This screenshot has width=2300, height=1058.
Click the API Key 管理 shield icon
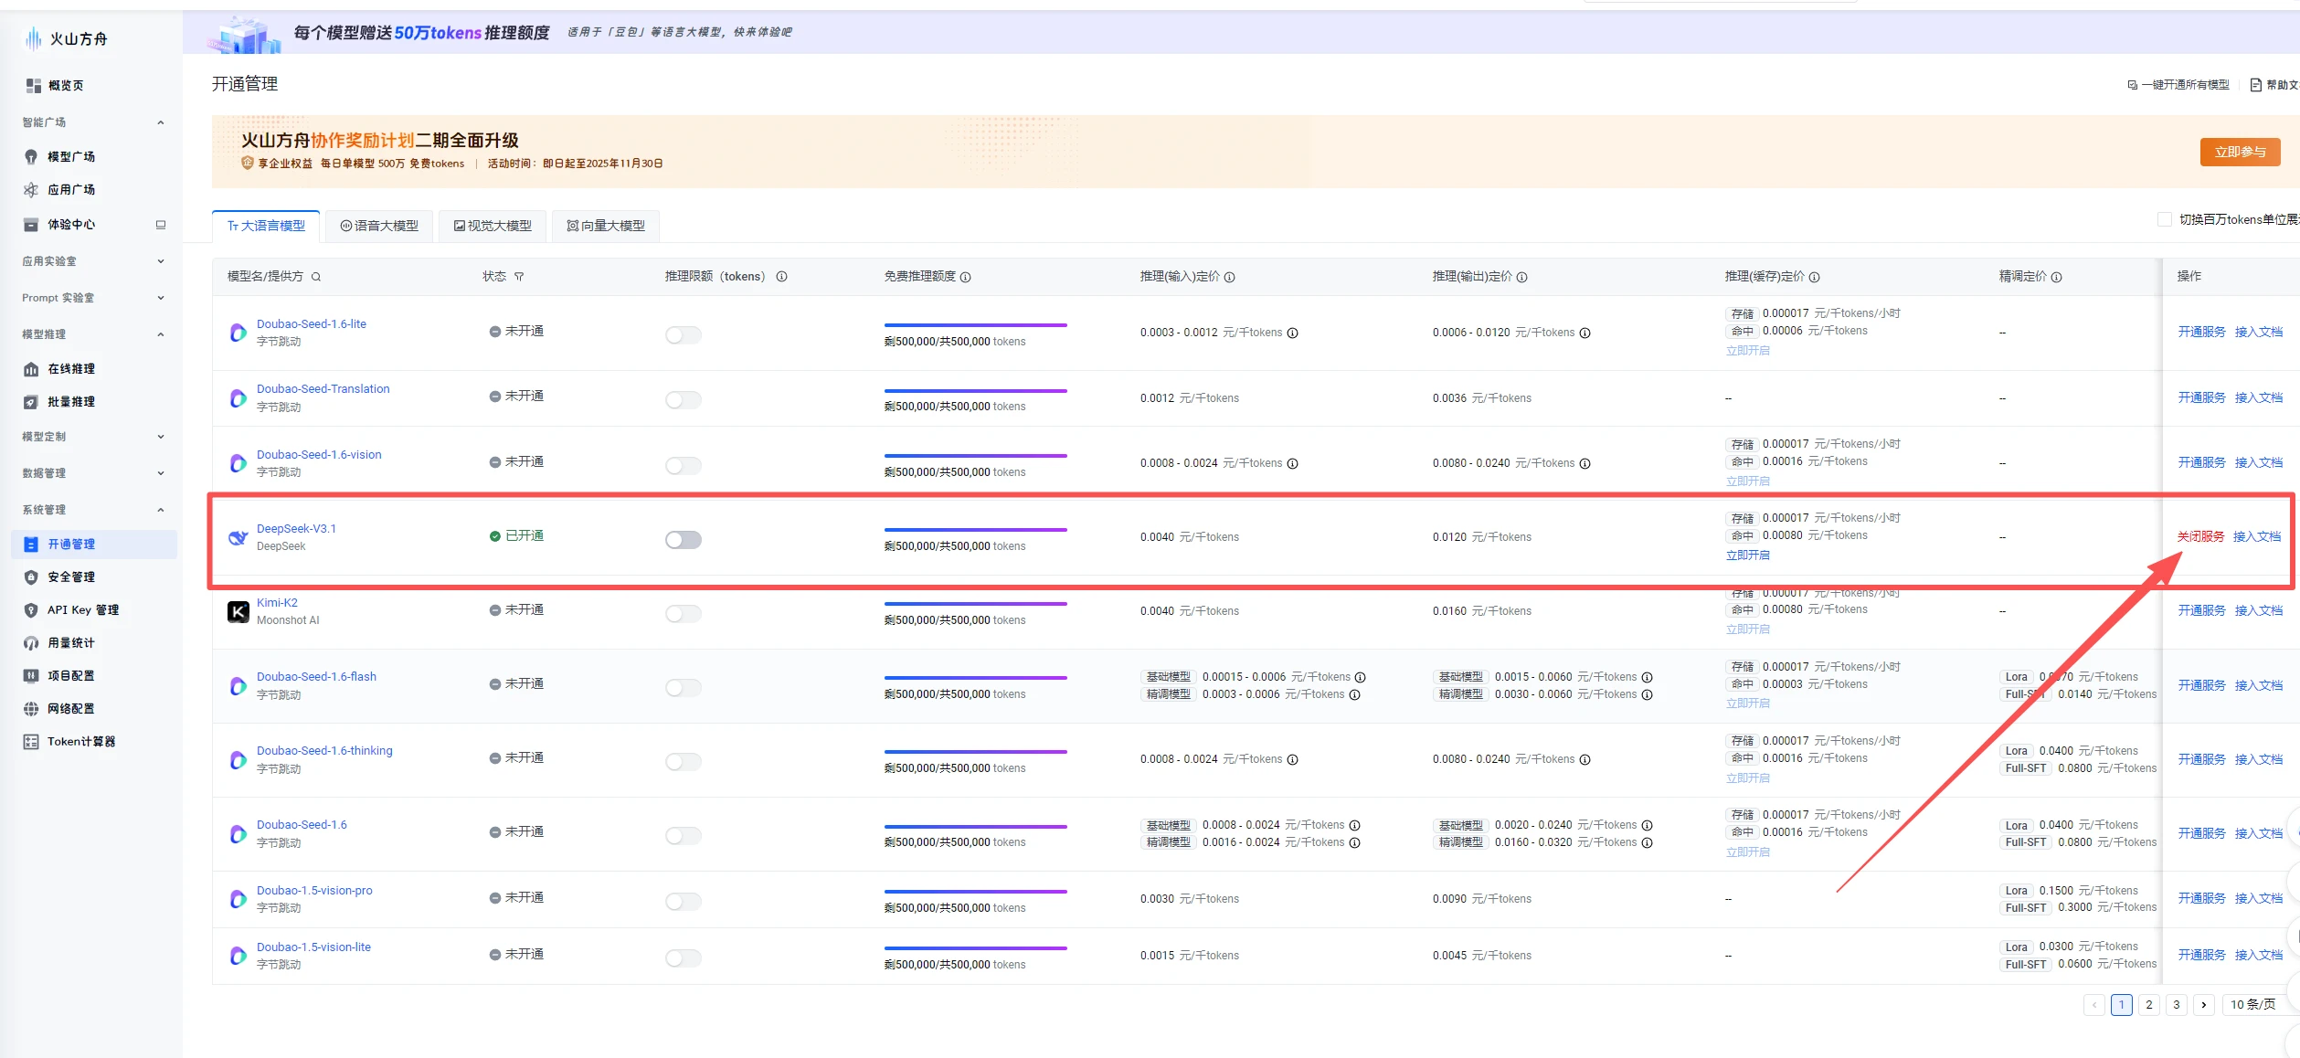pos(31,609)
